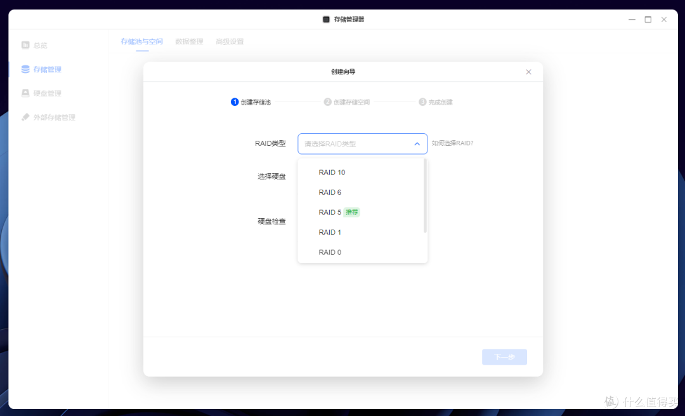Close the 创建向导 dialog
Image resolution: width=685 pixels, height=416 pixels.
tap(528, 72)
